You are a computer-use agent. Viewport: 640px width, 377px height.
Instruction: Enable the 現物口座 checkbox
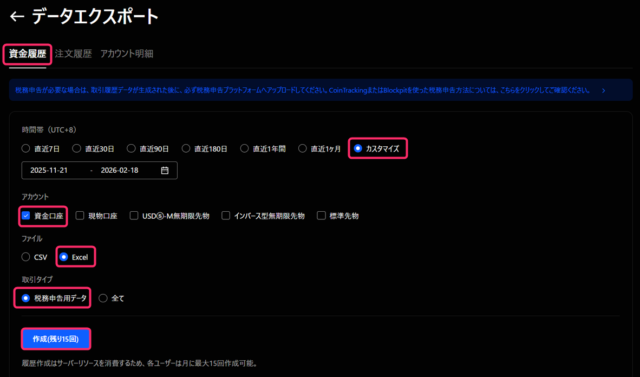(x=80, y=216)
